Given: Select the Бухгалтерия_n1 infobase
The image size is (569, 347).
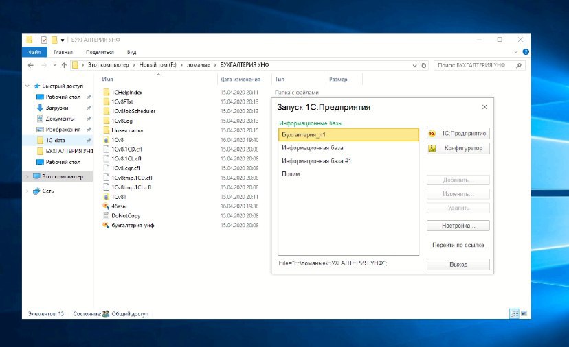Looking at the screenshot, I should tap(348, 134).
